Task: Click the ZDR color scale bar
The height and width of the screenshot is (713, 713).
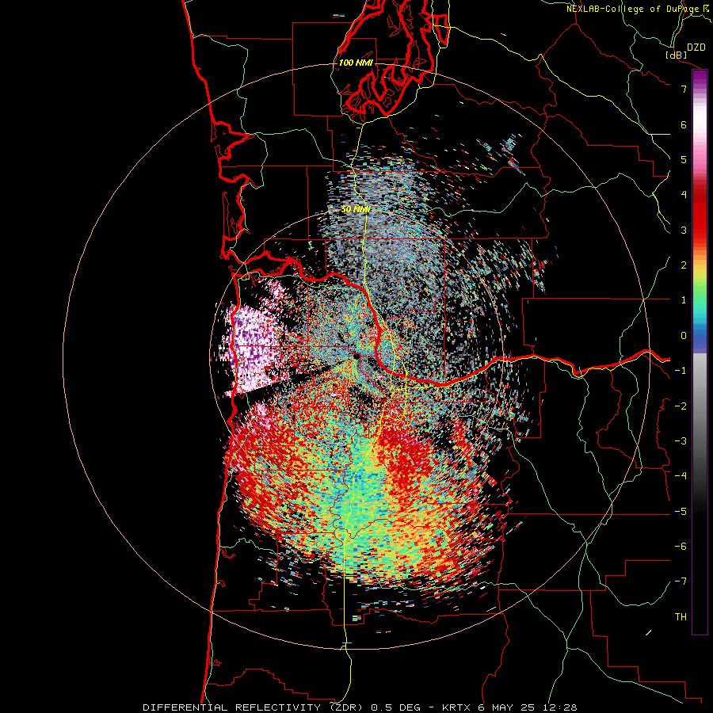Action: click(700, 352)
